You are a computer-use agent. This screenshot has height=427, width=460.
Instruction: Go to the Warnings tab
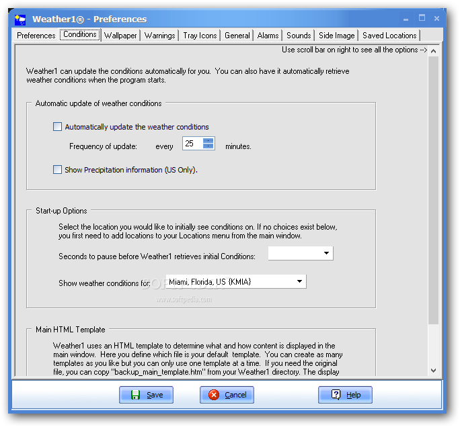click(x=159, y=36)
